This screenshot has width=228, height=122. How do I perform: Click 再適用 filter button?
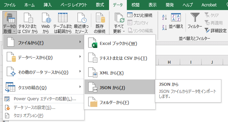click(x=214, y=23)
